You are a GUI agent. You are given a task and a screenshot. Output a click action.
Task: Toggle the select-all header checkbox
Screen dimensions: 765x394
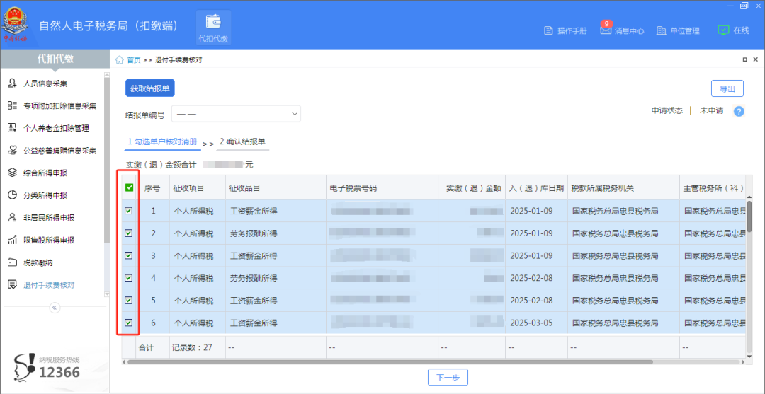click(x=129, y=187)
